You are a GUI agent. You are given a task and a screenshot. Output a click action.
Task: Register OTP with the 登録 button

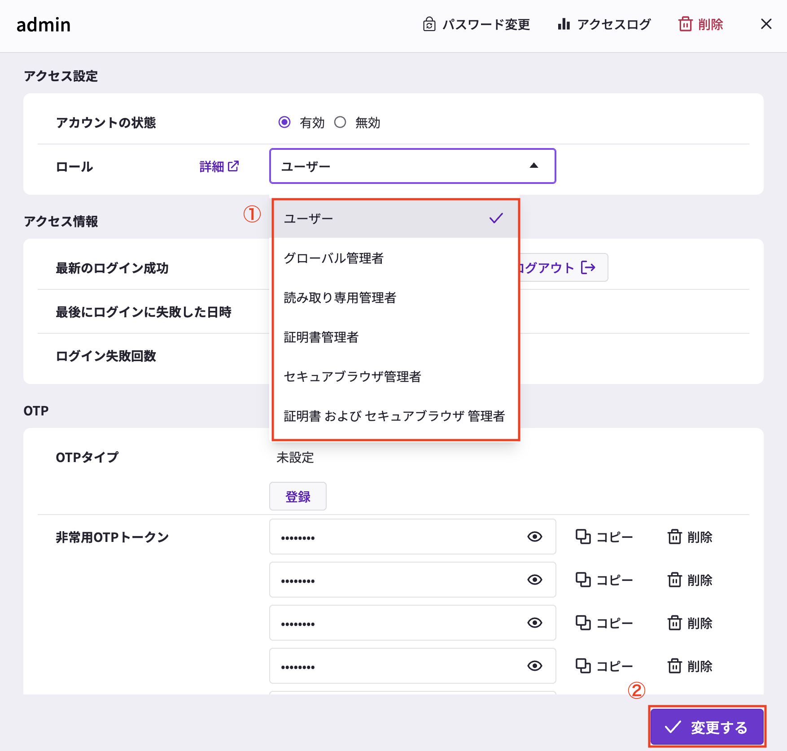coord(297,496)
